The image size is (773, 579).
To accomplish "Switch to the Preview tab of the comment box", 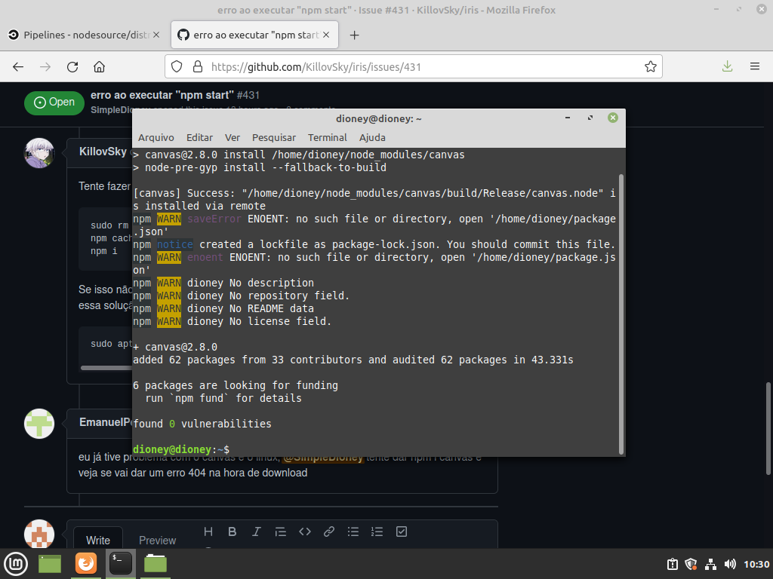I will 157,540.
